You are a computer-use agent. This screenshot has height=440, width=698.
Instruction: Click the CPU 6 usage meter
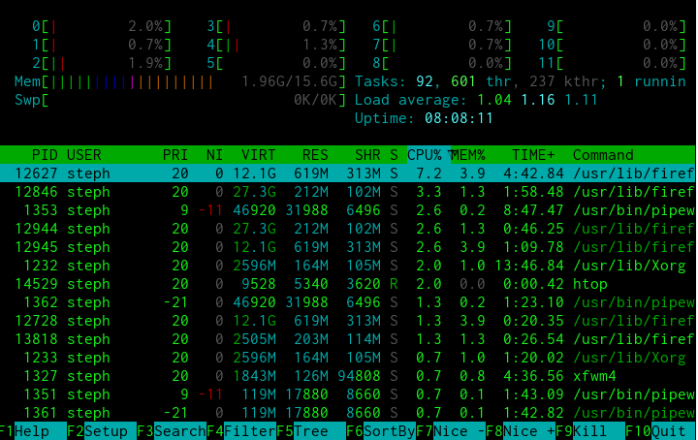click(442, 26)
